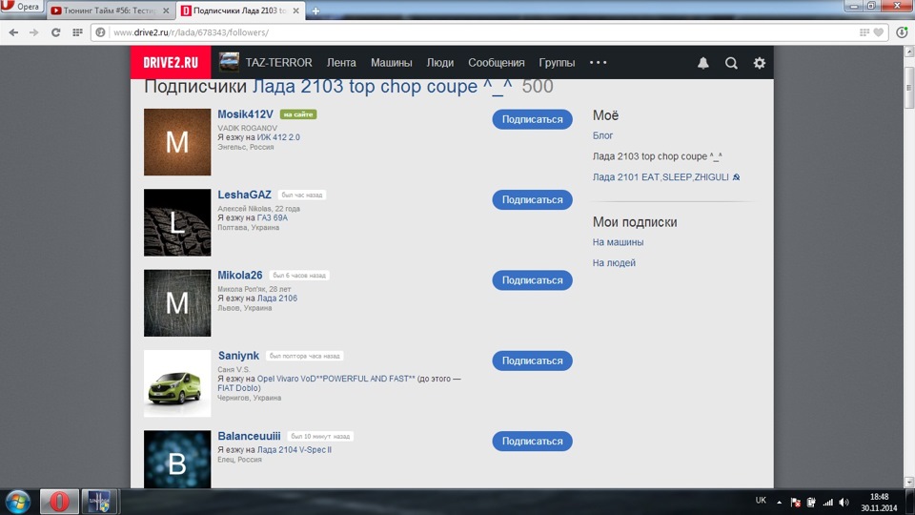
Task: Click Лада 2103 top chop coupe heading link
Action: coord(382,87)
